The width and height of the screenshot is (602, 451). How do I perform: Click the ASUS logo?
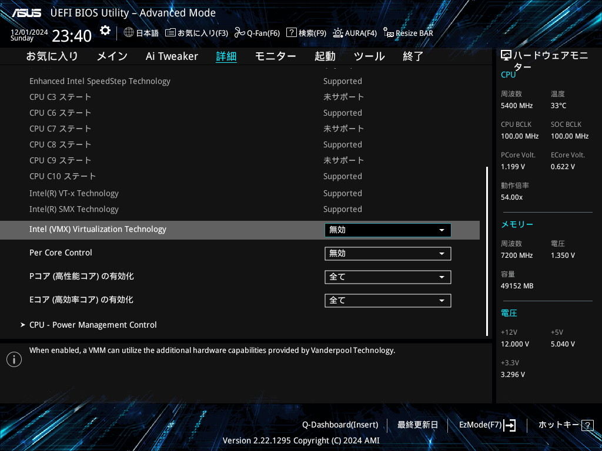pos(26,13)
